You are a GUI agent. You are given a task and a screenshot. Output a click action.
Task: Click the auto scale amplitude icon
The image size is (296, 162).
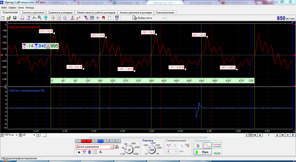coord(73,18)
